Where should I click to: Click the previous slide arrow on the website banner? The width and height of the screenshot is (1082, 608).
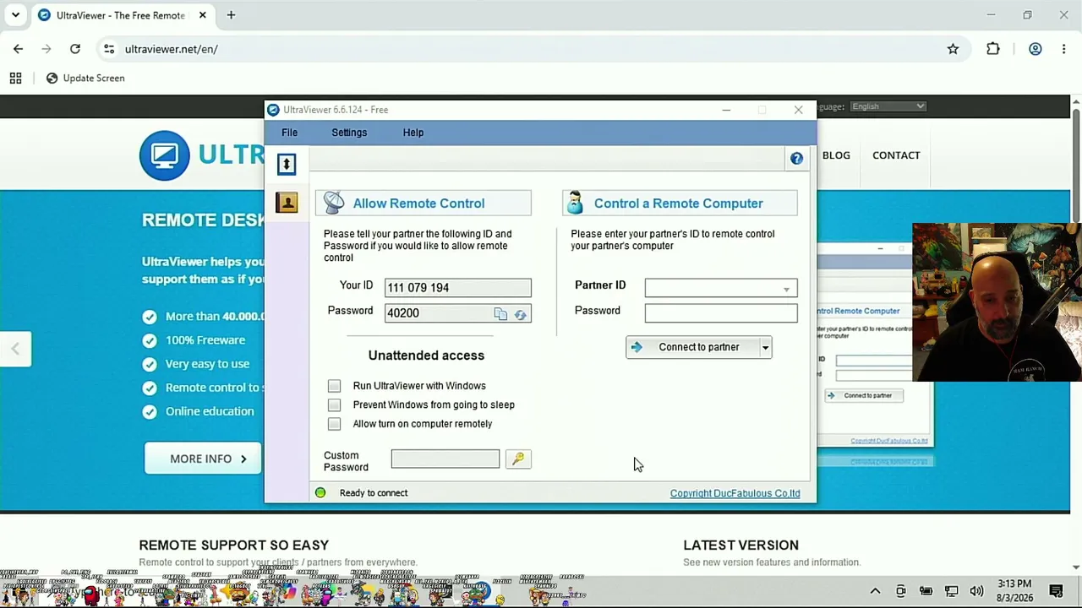(x=15, y=349)
